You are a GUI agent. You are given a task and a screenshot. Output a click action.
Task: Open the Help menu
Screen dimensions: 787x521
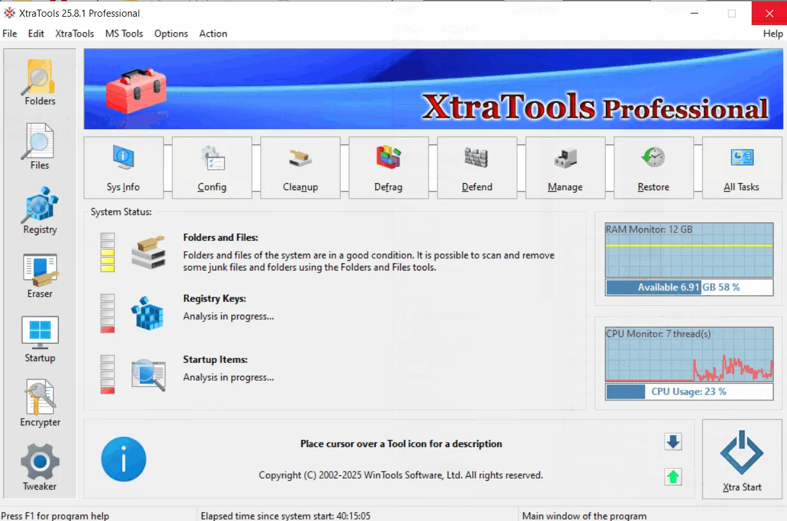773,33
